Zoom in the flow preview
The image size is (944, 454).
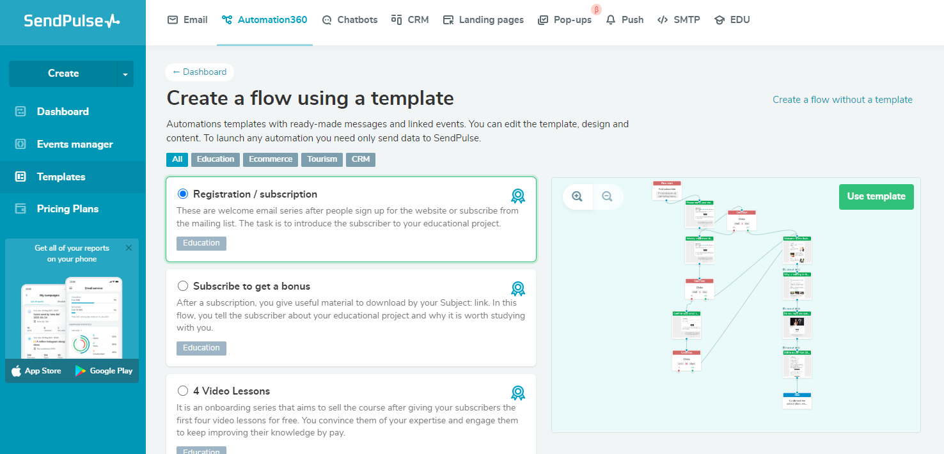pyautogui.click(x=578, y=197)
